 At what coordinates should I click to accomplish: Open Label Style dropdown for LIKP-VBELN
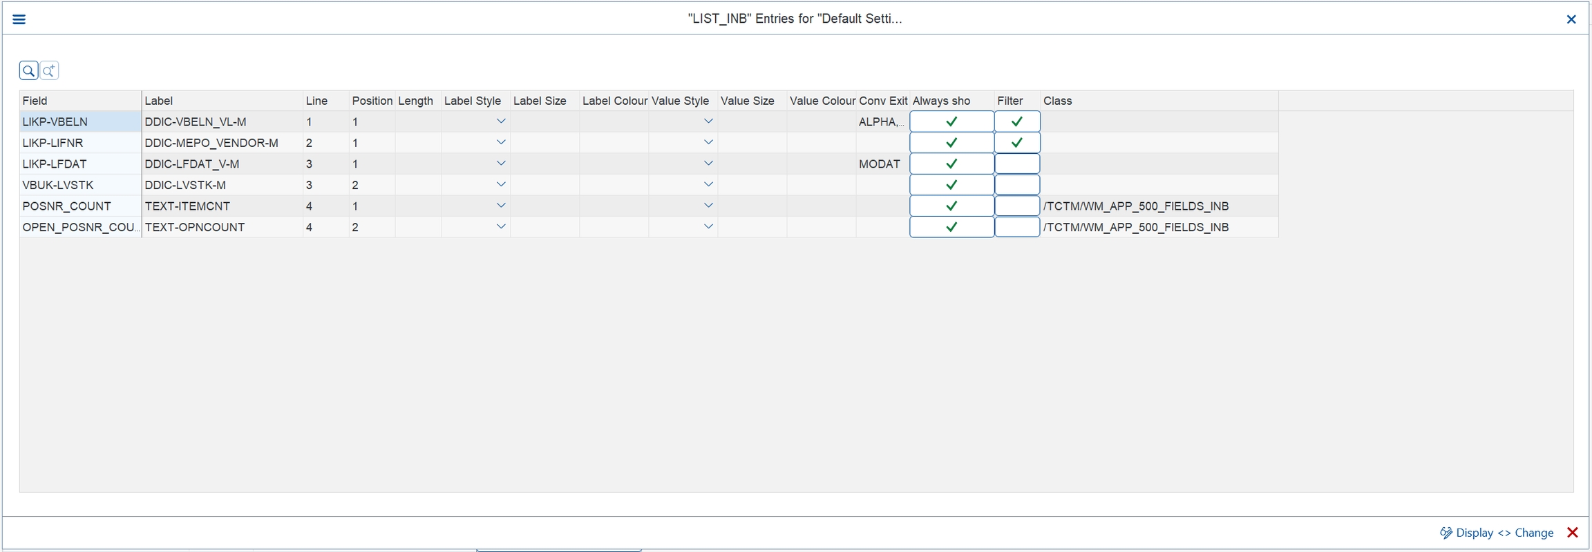point(501,121)
